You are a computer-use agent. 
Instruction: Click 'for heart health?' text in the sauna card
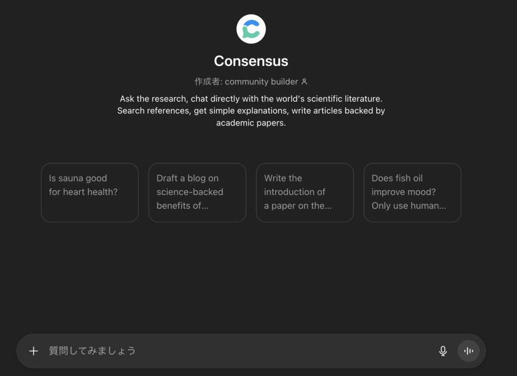[83, 192]
